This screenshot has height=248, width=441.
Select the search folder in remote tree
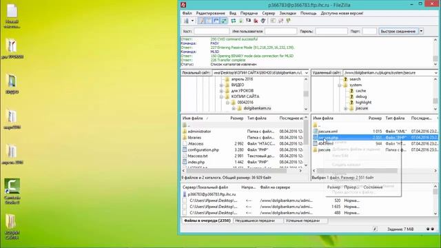(355, 79)
